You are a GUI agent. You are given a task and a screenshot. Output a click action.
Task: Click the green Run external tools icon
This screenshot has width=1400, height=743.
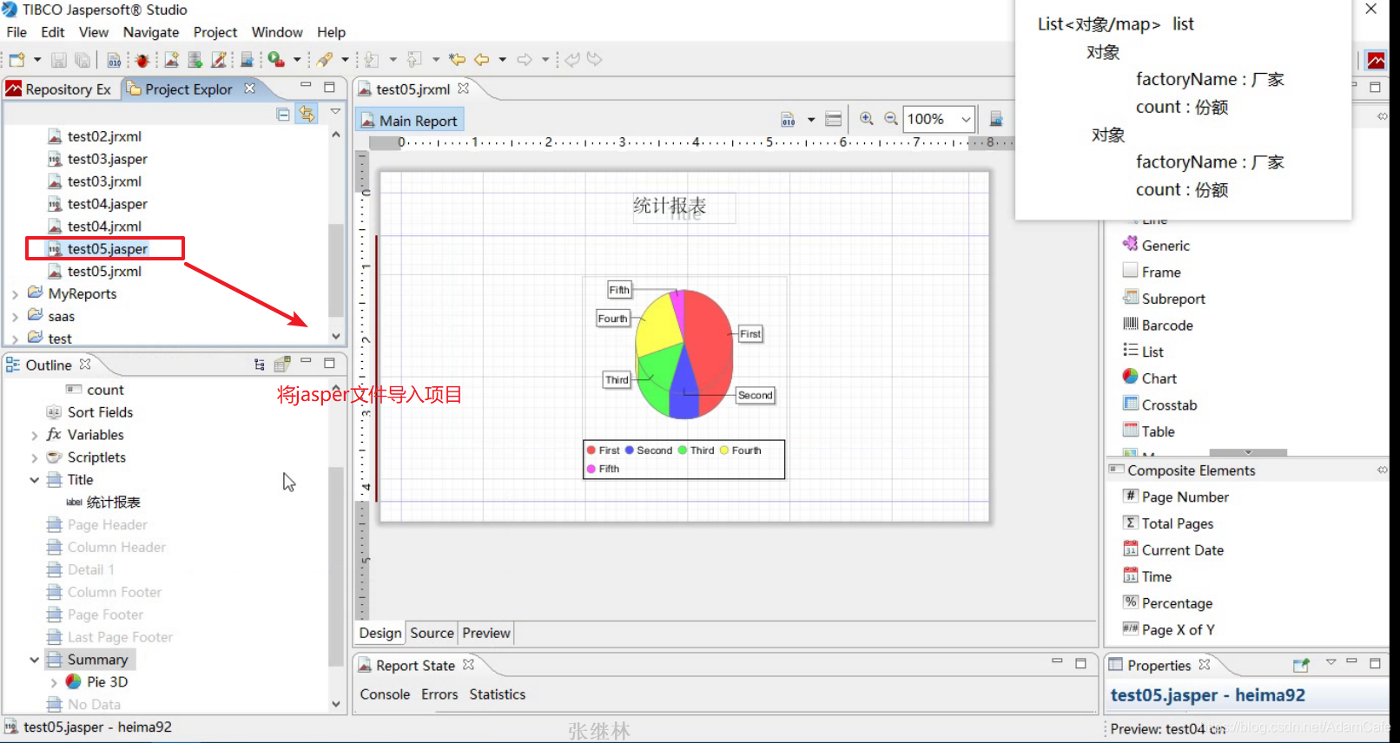coord(276,60)
